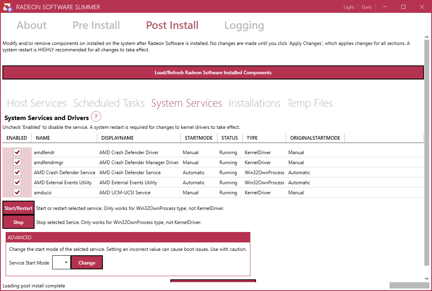Switch to Host Services section
Image resolution: width=432 pixels, height=291 pixels.
(37, 103)
